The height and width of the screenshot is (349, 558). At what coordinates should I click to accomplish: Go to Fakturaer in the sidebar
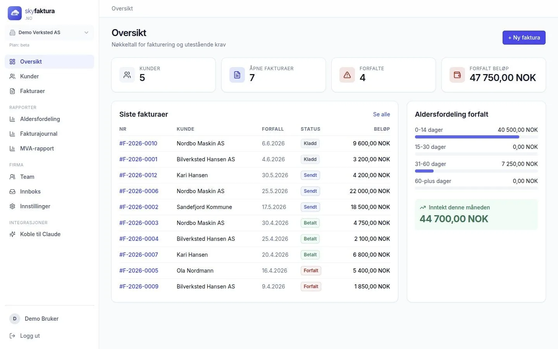click(x=49, y=91)
